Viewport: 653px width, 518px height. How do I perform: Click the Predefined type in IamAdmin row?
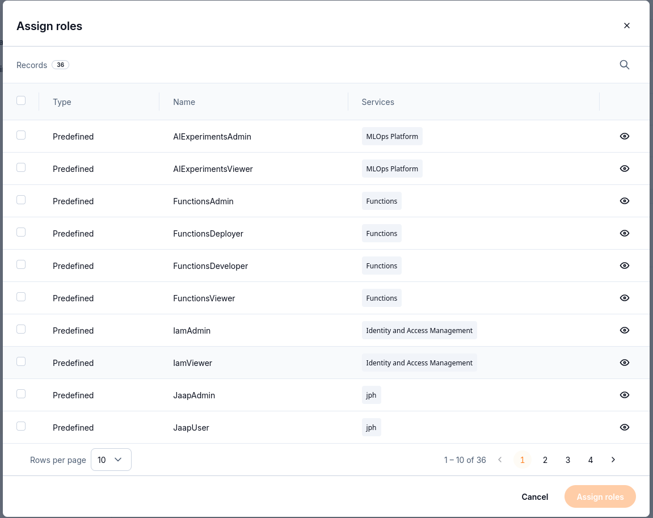tap(73, 331)
